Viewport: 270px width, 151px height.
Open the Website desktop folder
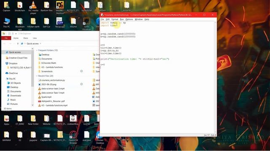[46, 120]
